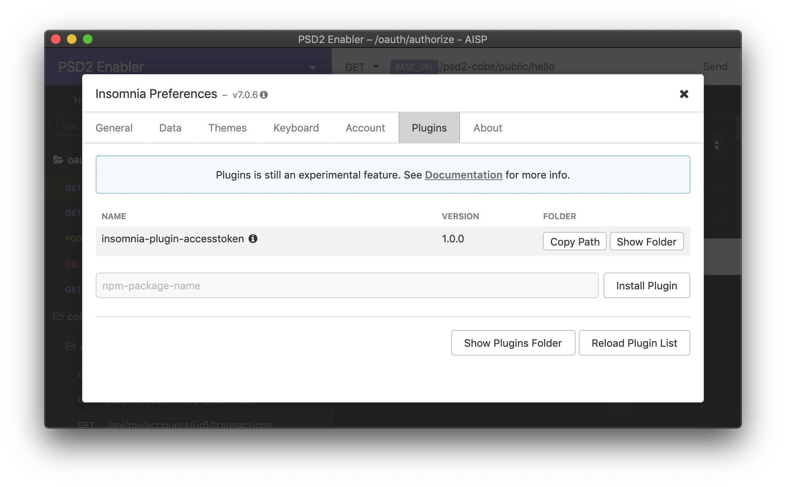Open the Themes tab

coord(227,128)
